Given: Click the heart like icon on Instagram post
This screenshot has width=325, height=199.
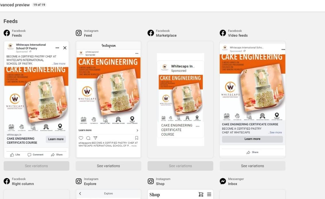Looking at the screenshot, I should pos(81,138).
